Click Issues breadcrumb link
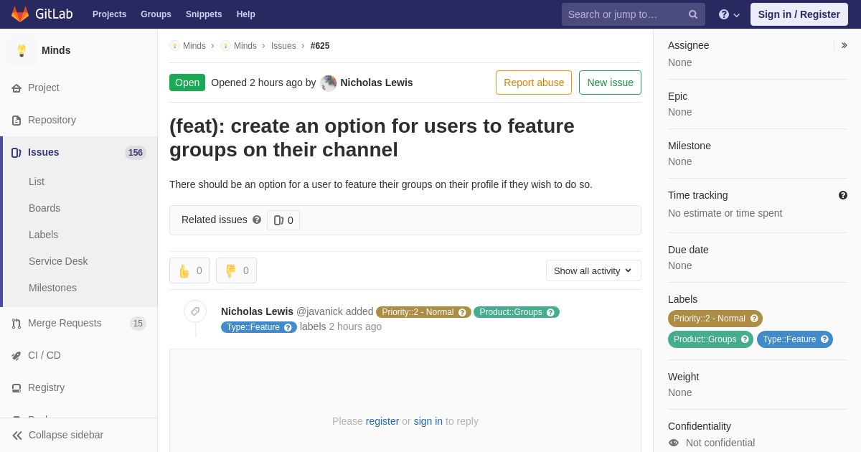This screenshot has height=452, width=861. click(x=283, y=46)
